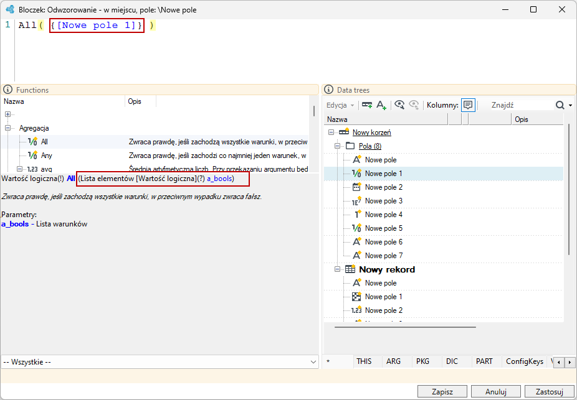Viewport: 577px width, 400px height.
Task: Toggle the Kolumny comment column button
Action: [468, 105]
